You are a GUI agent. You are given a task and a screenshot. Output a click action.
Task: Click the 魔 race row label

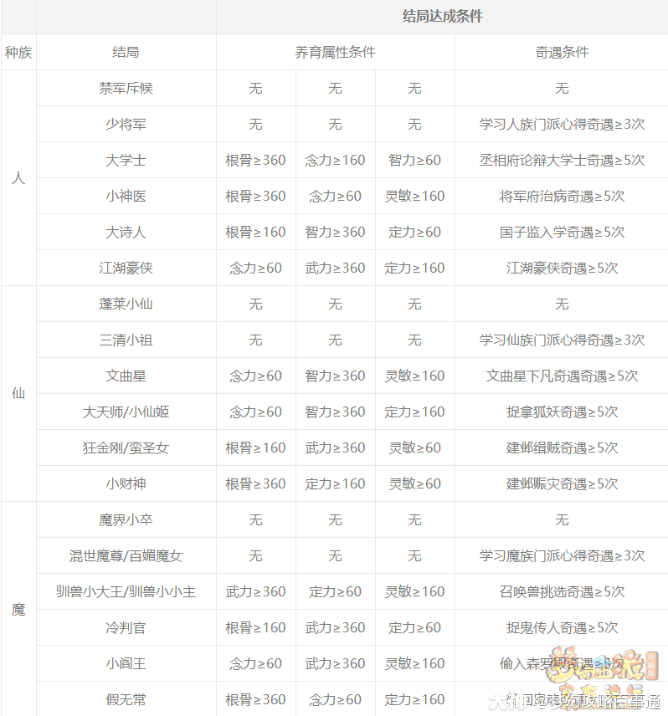click(x=18, y=609)
